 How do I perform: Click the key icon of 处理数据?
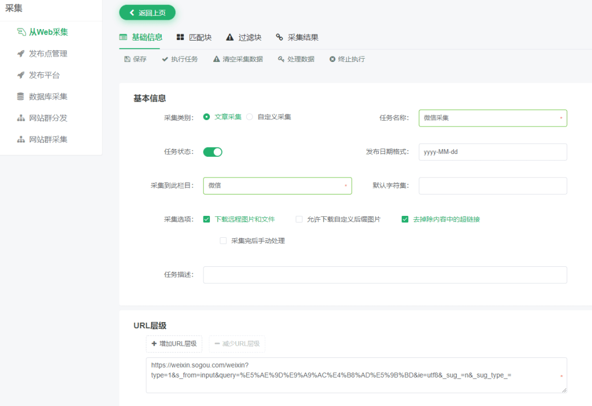[281, 59]
